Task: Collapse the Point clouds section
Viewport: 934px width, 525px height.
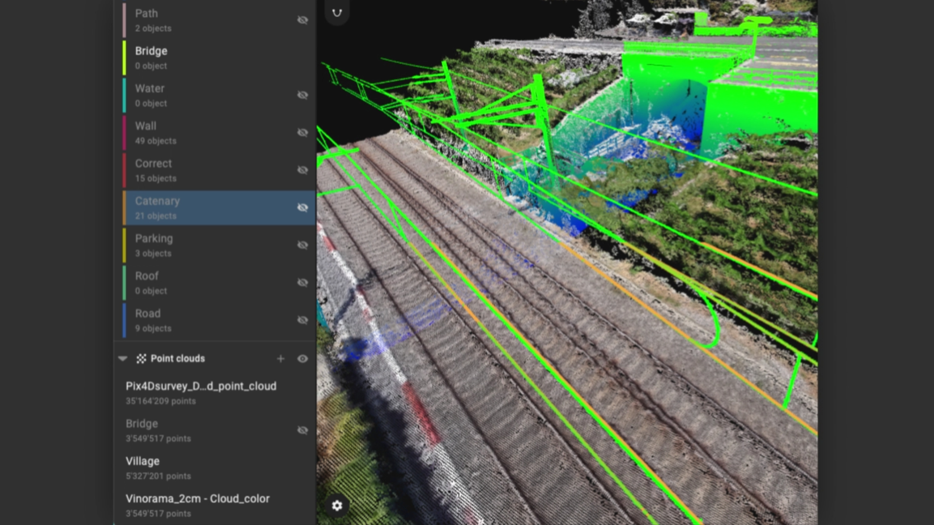Action: click(123, 359)
